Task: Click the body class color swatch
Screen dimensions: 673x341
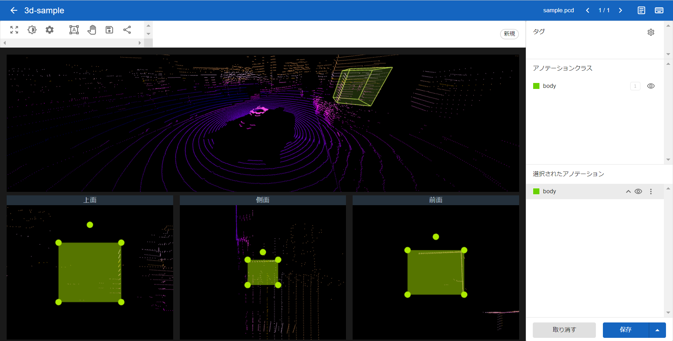Action: point(536,86)
